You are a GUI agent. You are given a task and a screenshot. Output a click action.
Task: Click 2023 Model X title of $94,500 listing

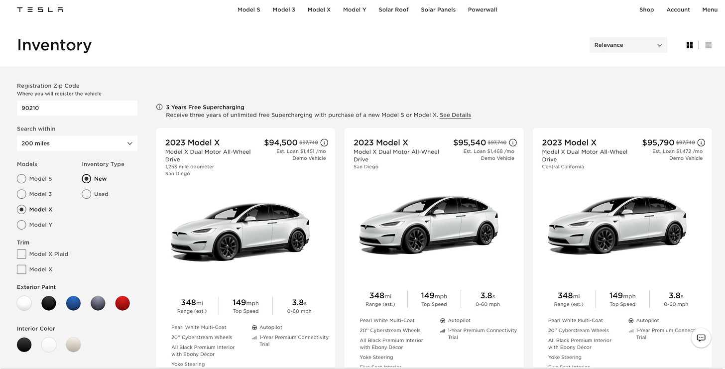(x=192, y=142)
